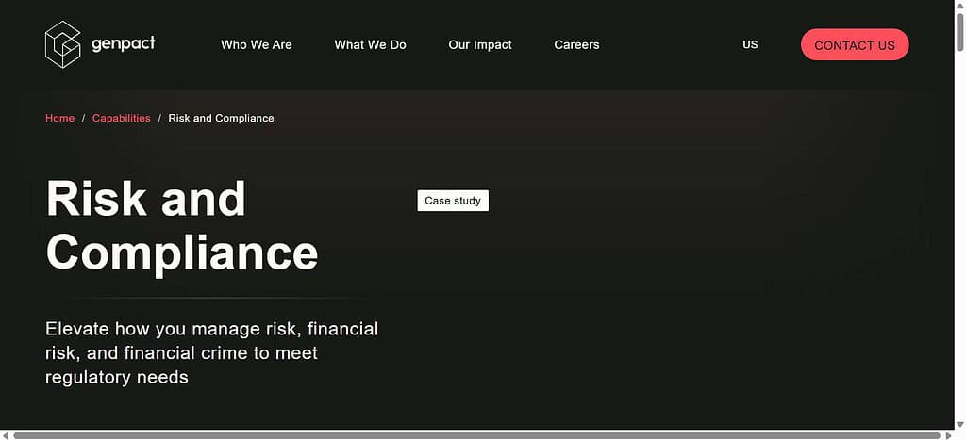Click the genpact wordmark text

pos(124,43)
